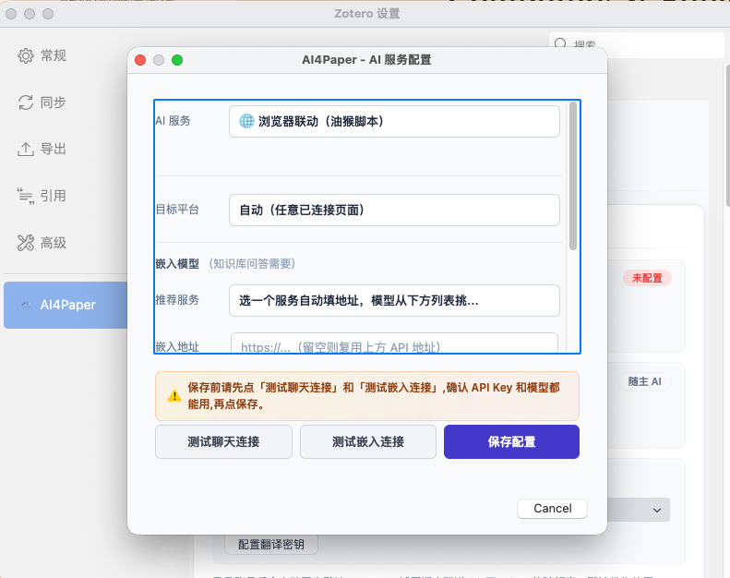Click the 配置翻译密钥 button in settings window
The width and height of the screenshot is (730, 578).
point(271,544)
